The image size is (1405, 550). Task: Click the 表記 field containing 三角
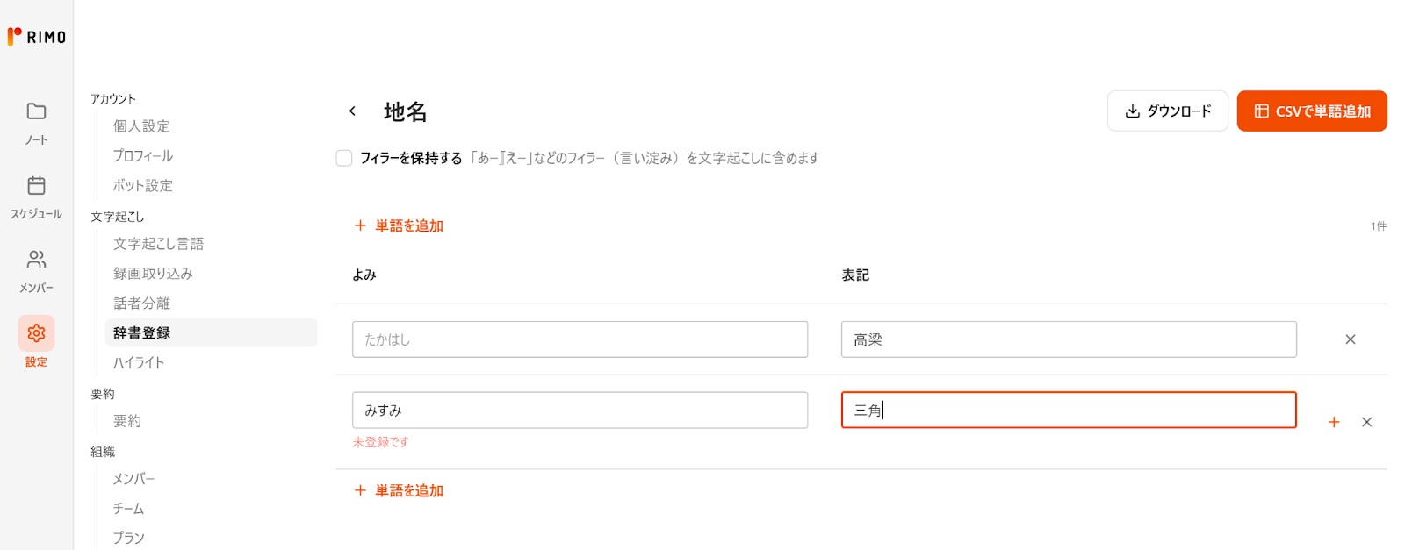tap(1068, 410)
